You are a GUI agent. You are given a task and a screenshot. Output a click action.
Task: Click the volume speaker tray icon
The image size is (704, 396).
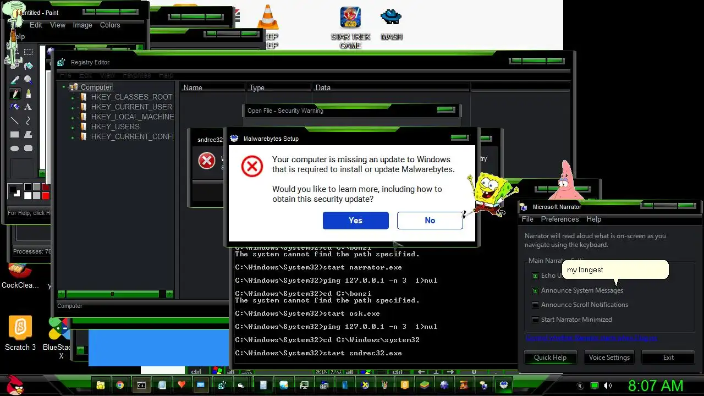tap(608, 386)
